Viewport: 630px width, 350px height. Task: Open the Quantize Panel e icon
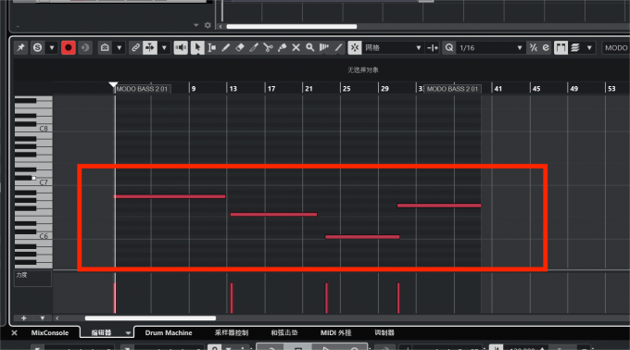546,48
